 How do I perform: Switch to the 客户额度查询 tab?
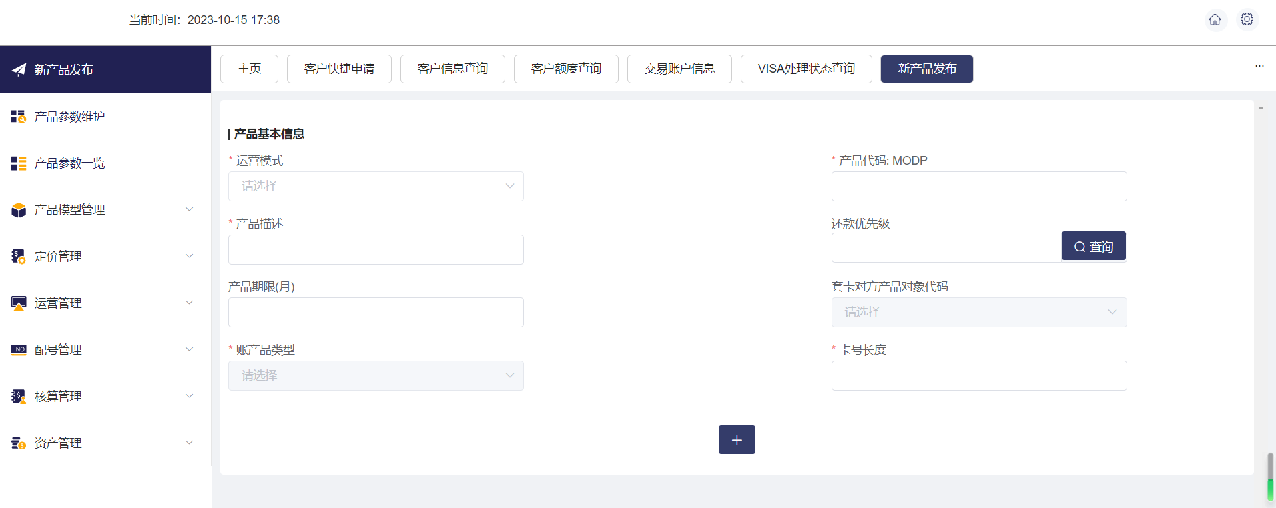coord(566,69)
